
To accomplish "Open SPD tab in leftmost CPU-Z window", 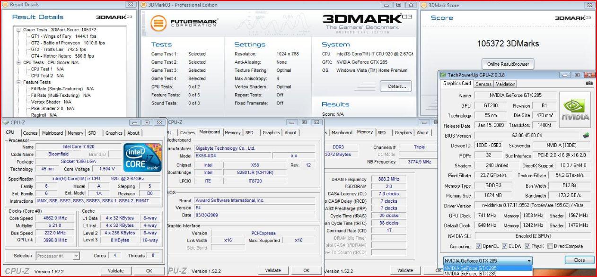I will (x=92, y=133).
